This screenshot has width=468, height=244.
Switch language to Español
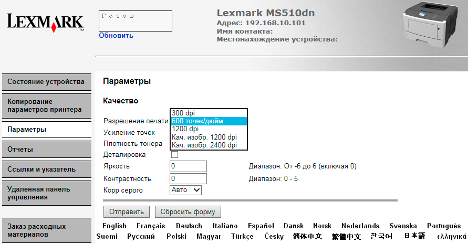click(x=261, y=226)
